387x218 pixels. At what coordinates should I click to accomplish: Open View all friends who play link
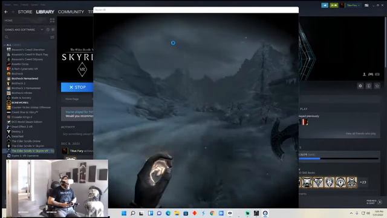coord(360,133)
